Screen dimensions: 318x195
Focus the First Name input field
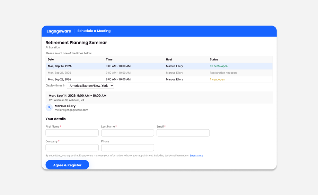click(x=72, y=133)
